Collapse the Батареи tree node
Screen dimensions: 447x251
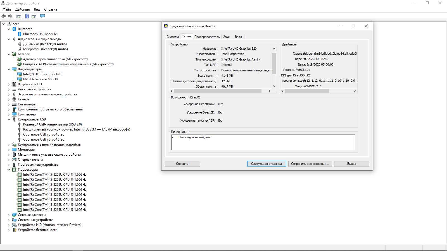click(x=9, y=54)
